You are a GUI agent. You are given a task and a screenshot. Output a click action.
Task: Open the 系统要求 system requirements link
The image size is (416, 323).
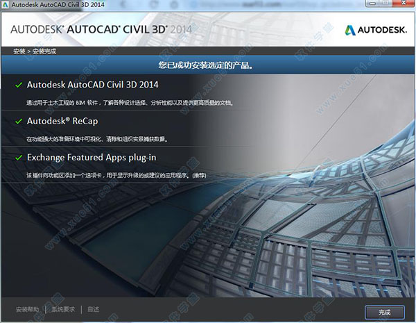pos(62,309)
